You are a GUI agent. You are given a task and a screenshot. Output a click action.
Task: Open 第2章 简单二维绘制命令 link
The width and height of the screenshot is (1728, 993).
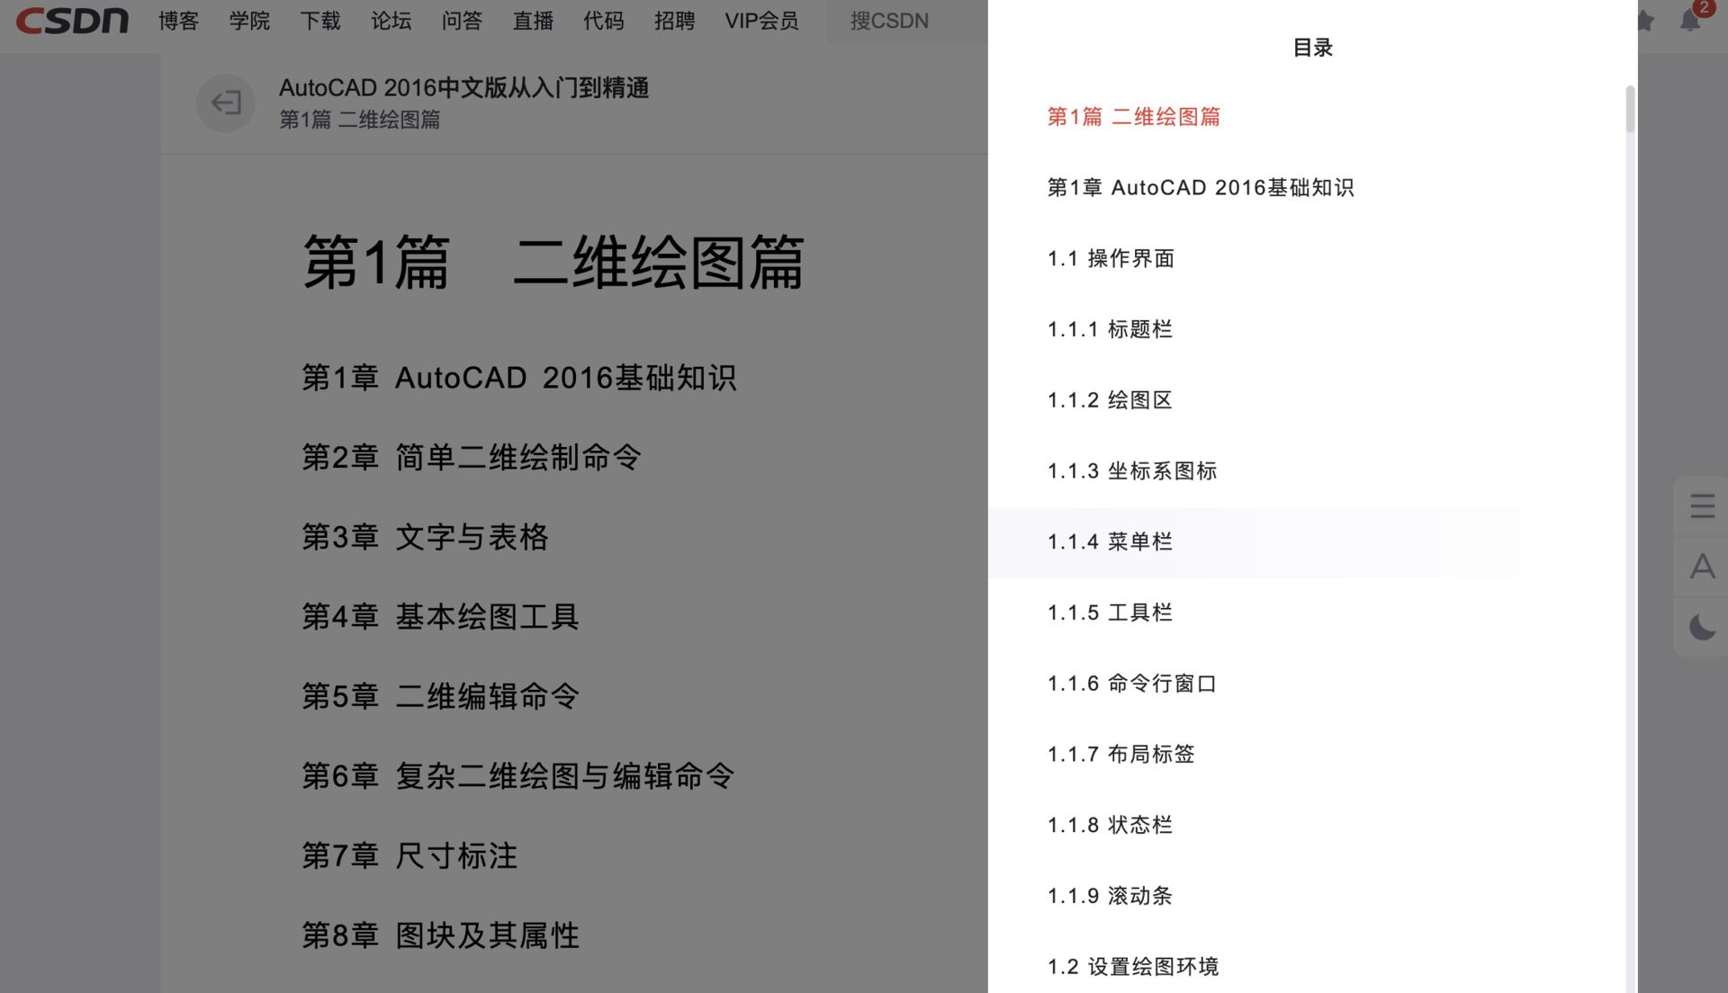472,457
